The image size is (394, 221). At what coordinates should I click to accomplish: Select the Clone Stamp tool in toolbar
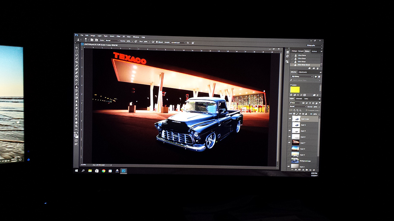(x=77, y=87)
